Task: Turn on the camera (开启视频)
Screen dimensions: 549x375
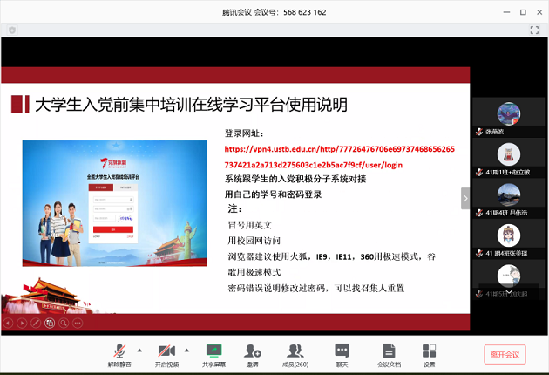Action: 166,351
